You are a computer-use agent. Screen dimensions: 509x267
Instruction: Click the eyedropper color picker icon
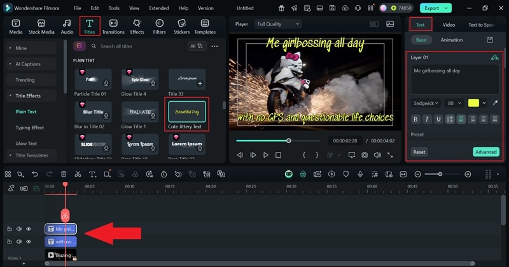[x=495, y=103]
